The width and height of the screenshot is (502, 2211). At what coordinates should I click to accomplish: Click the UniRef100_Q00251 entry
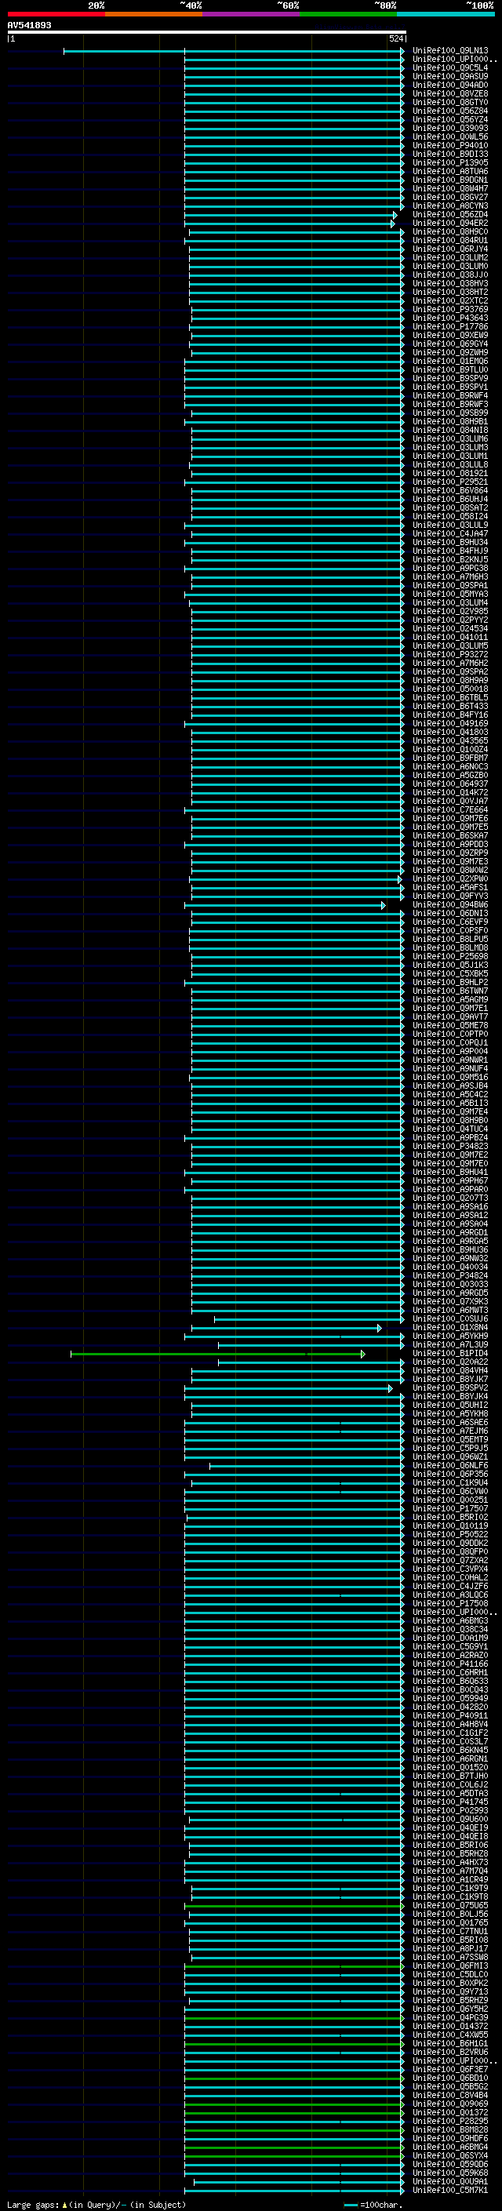click(x=449, y=1500)
